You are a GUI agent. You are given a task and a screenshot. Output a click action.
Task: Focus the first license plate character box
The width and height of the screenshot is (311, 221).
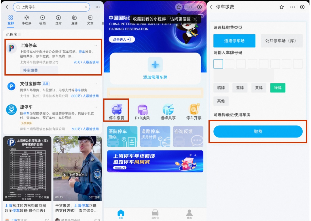click(218, 64)
